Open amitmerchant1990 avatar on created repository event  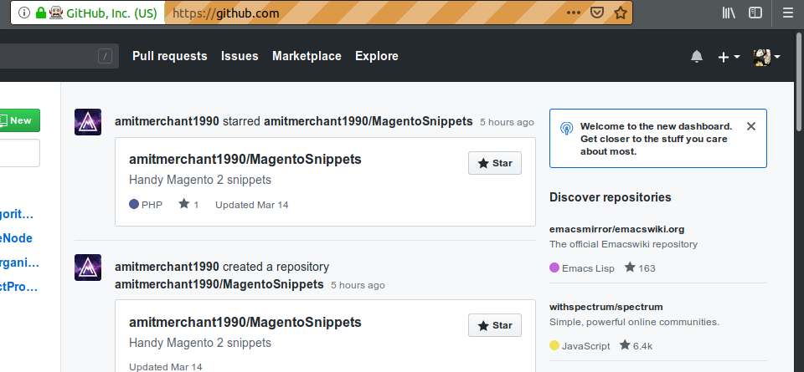tap(88, 268)
